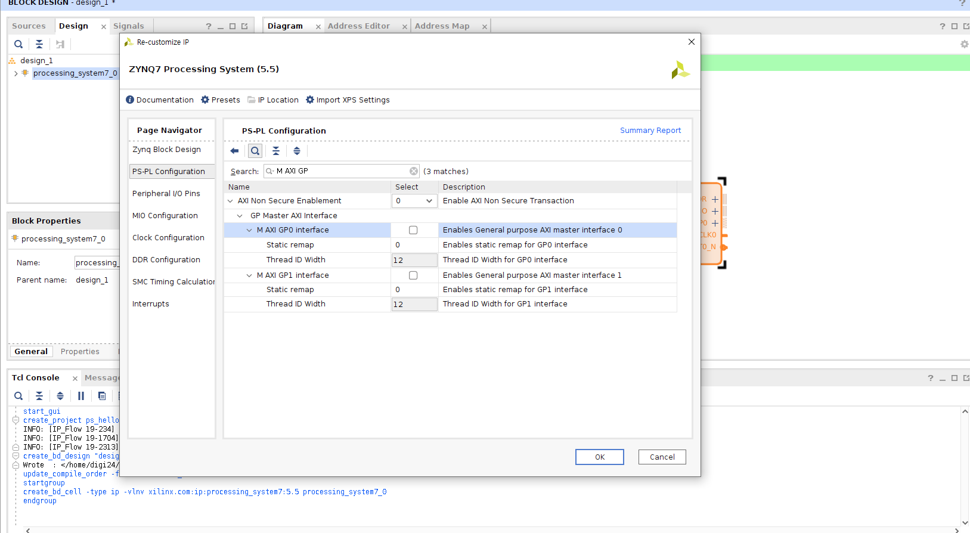Open Properties tab in Block Properties
The width and height of the screenshot is (970, 533).
(x=80, y=352)
